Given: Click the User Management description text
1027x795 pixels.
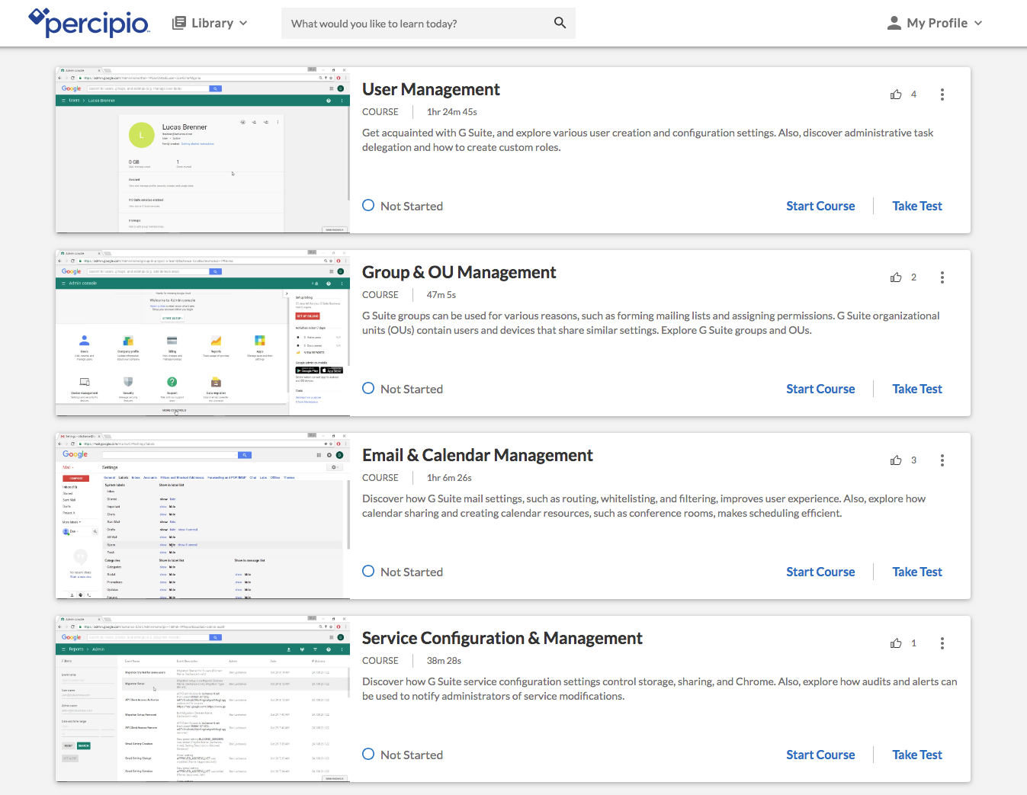Looking at the screenshot, I should tap(648, 140).
